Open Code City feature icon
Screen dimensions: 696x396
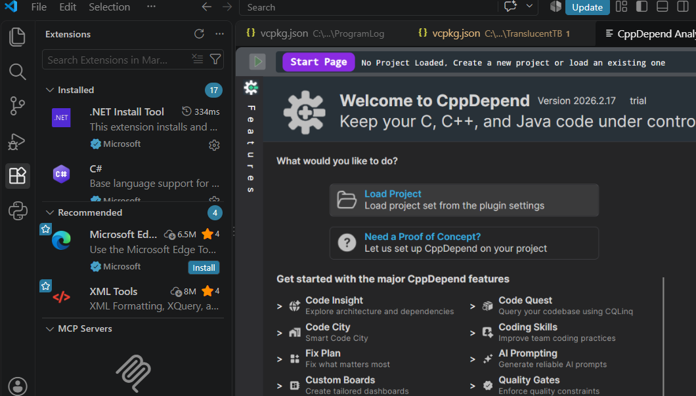coord(295,332)
